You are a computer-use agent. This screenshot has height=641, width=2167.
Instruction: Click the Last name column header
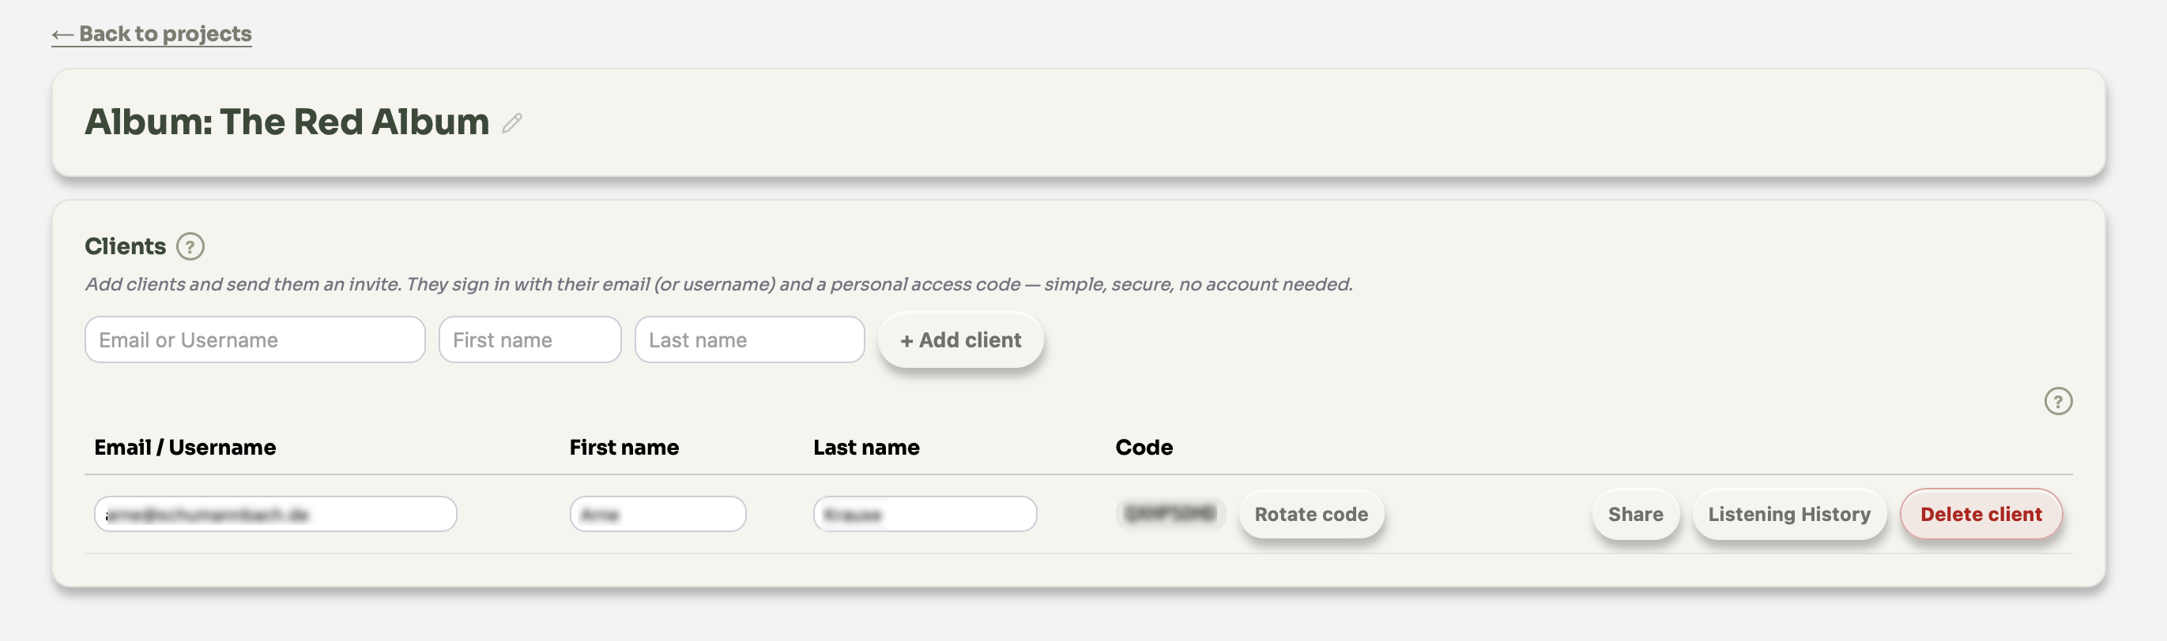coord(865,447)
